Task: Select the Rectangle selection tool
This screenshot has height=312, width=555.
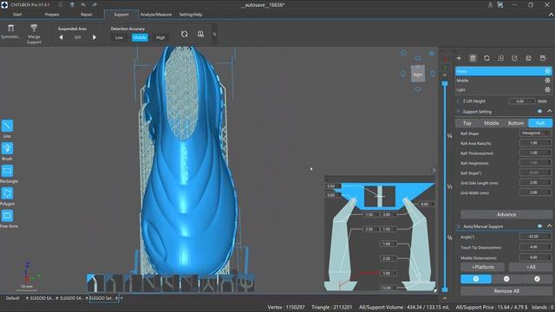Action: pos(7,171)
